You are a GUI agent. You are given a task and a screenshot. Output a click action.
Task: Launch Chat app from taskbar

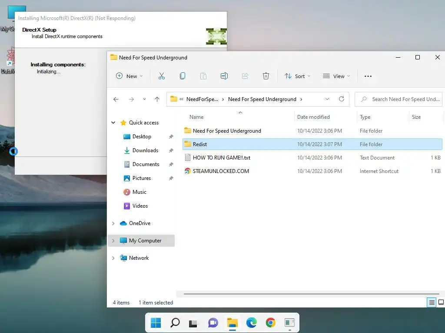pos(213,323)
